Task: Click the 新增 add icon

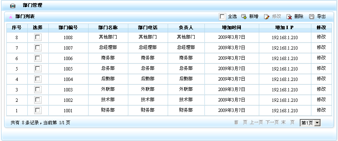Action: click(244, 17)
